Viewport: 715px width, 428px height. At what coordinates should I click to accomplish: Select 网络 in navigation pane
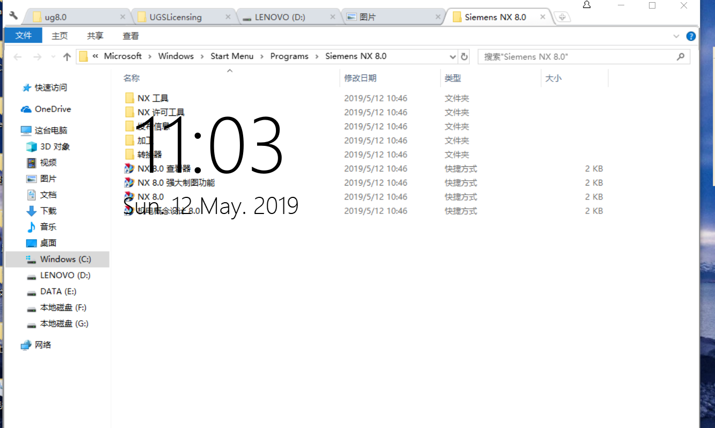click(x=43, y=345)
